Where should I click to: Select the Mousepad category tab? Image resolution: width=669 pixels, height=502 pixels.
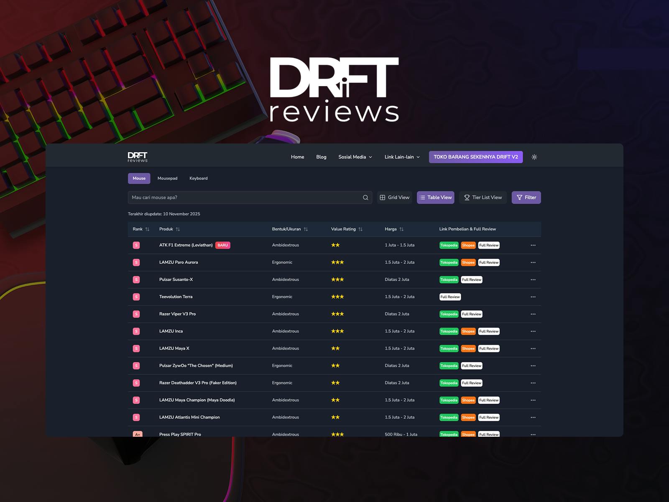pyautogui.click(x=167, y=178)
